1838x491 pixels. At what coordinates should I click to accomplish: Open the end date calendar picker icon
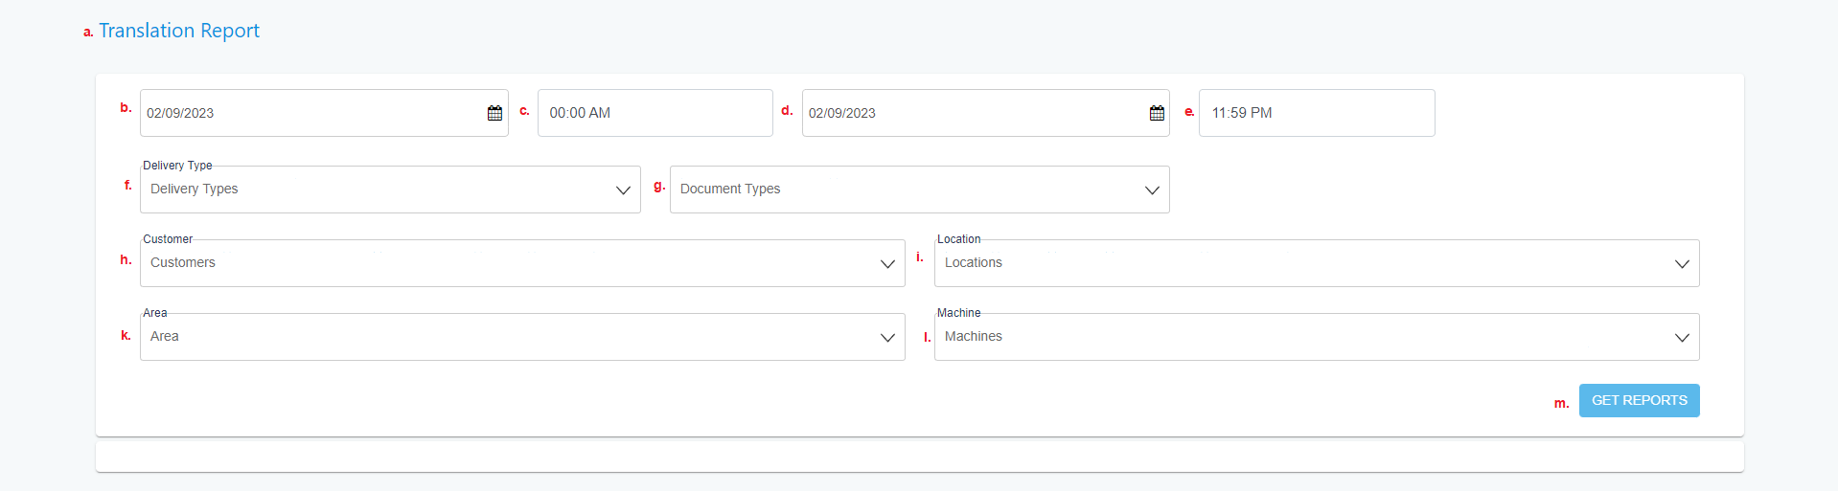(x=1157, y=113)
